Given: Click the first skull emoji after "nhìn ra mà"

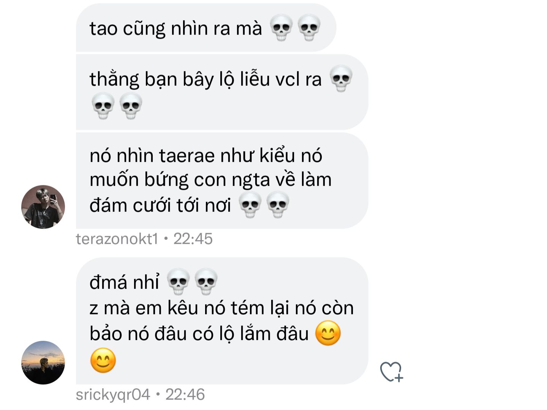Looking at the screenshot, I should tap(281, 28).
